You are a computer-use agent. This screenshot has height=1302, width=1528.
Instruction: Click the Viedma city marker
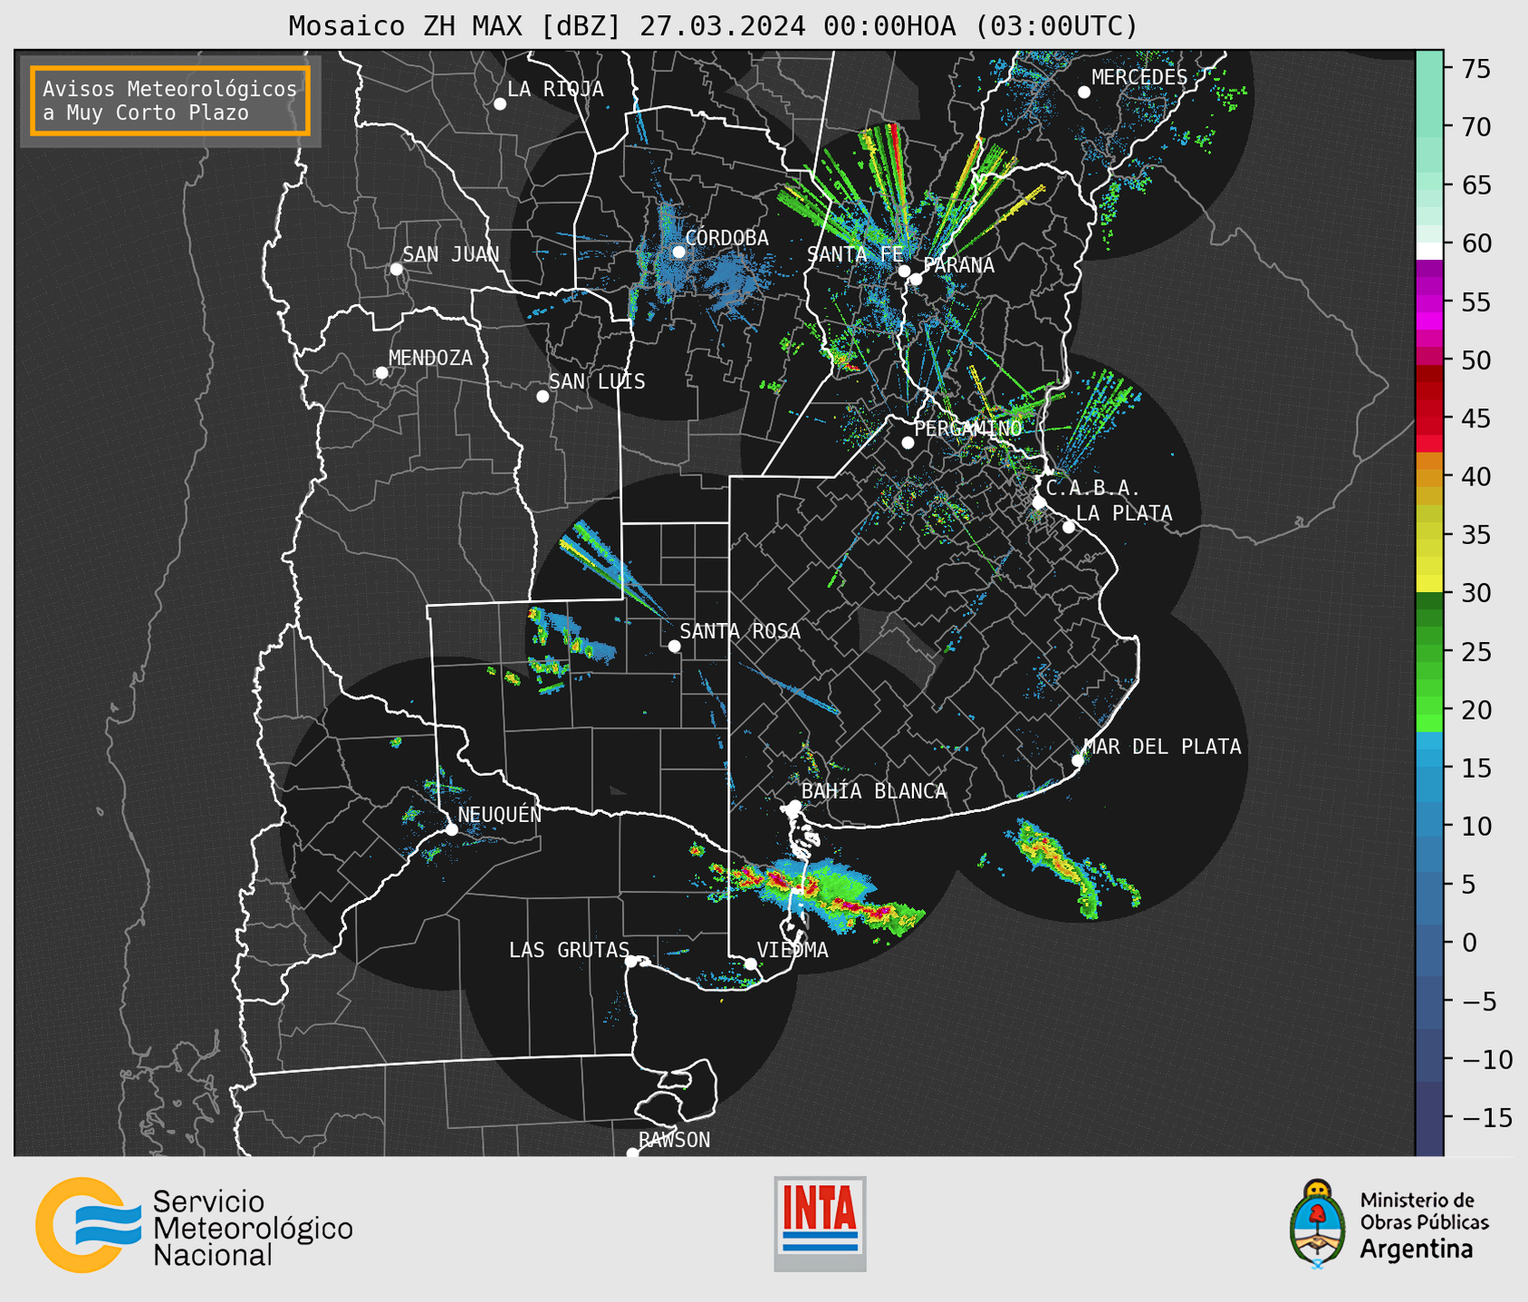click(751, 963)
